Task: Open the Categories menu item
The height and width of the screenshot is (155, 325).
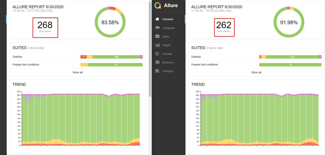Action: coord(169,28)
